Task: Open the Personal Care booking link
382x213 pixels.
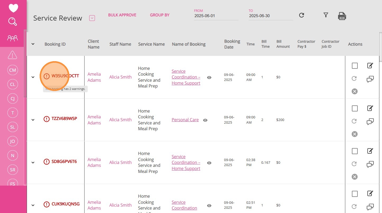Action: click(x=185, y=120)
